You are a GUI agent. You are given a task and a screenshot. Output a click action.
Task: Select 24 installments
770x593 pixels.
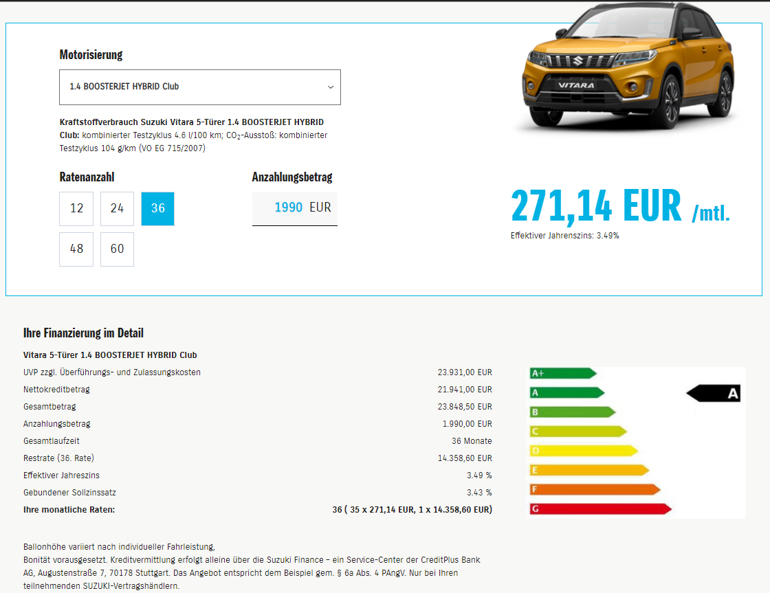click(117, 209)
